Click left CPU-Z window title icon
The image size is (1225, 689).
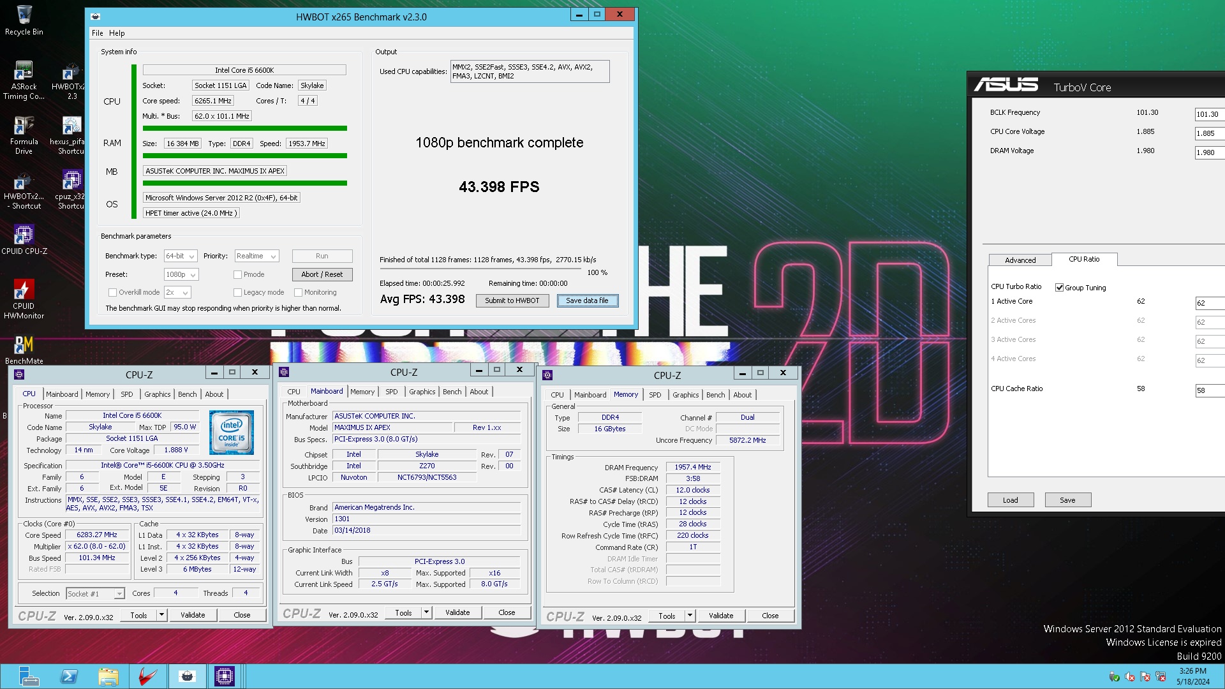tap(19, 374)
